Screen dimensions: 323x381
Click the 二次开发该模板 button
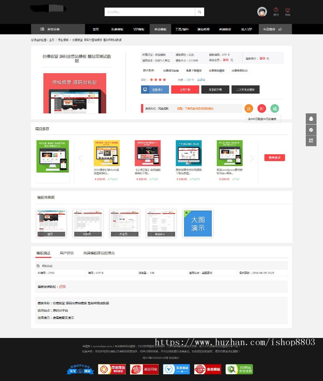pos(245,89)
